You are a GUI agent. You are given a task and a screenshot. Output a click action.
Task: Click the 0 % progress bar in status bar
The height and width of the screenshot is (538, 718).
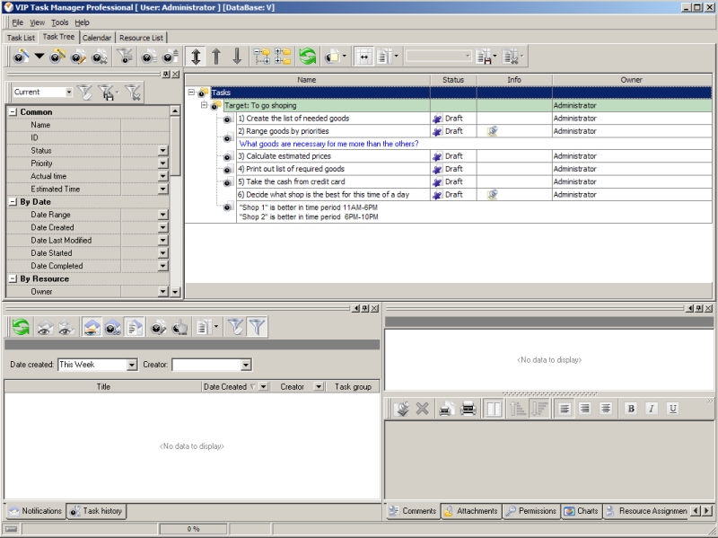pyautogui.click(x=193, y=529)
